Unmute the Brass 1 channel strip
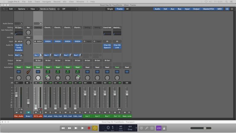This screenshot has height=133, width=236. [x=28, y=112]
